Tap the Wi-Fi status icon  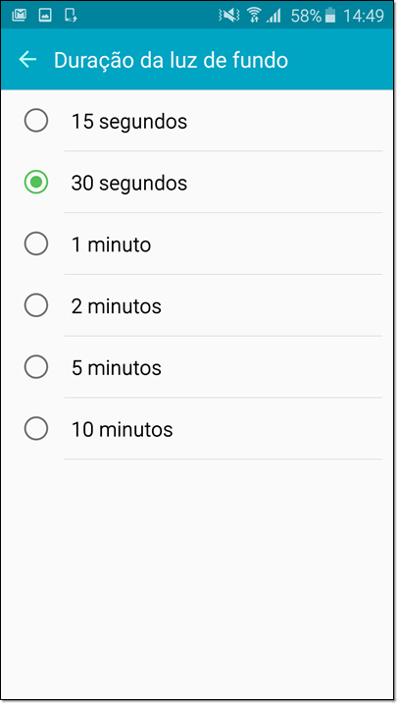pos(254,16)
